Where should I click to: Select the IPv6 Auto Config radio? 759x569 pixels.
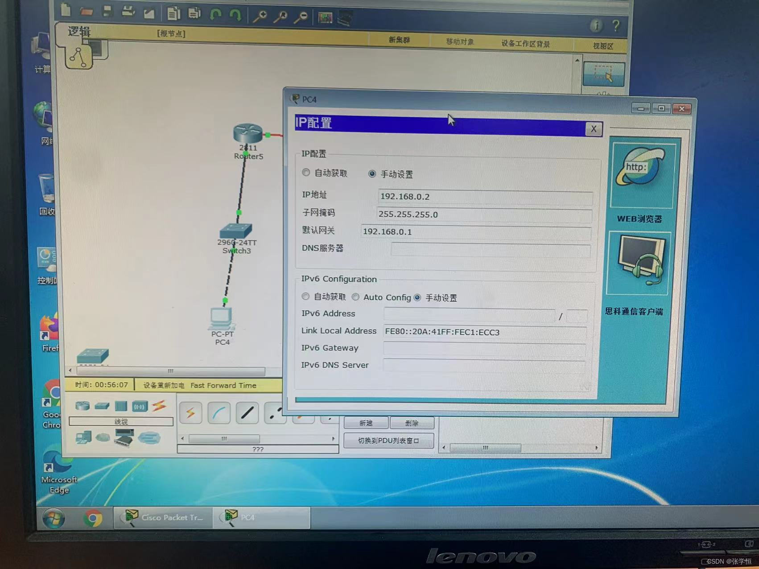355,297
